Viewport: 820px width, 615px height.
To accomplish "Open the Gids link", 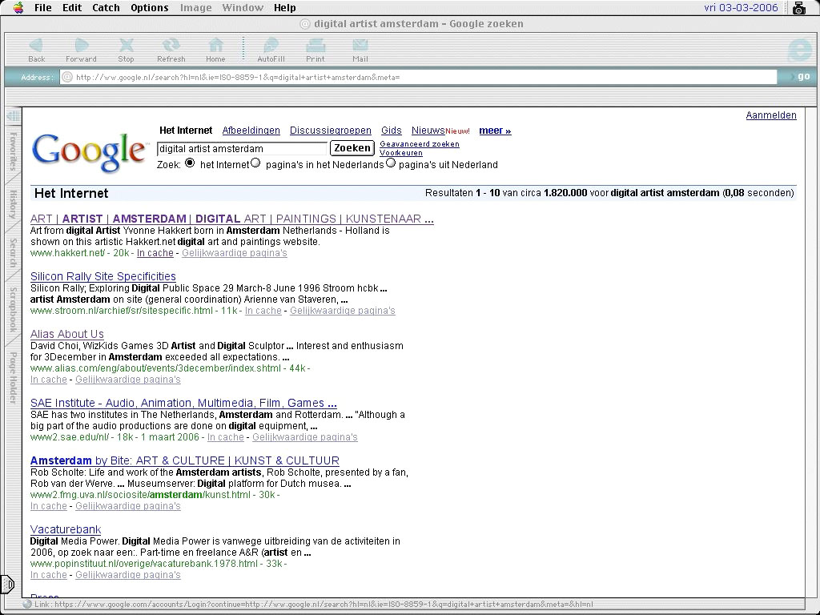I will (391, 131).
